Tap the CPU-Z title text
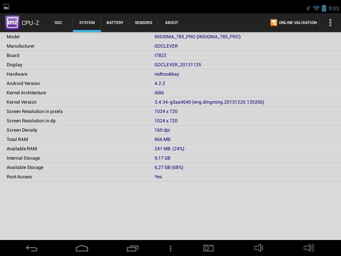The image size is (341, 256). [x=30, y=23]
